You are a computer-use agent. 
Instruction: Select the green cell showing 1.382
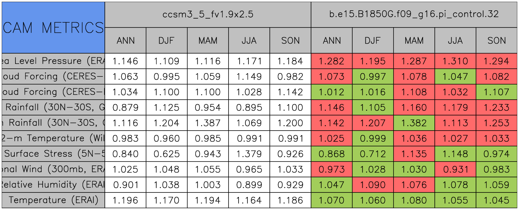click(x=414, y=123)
